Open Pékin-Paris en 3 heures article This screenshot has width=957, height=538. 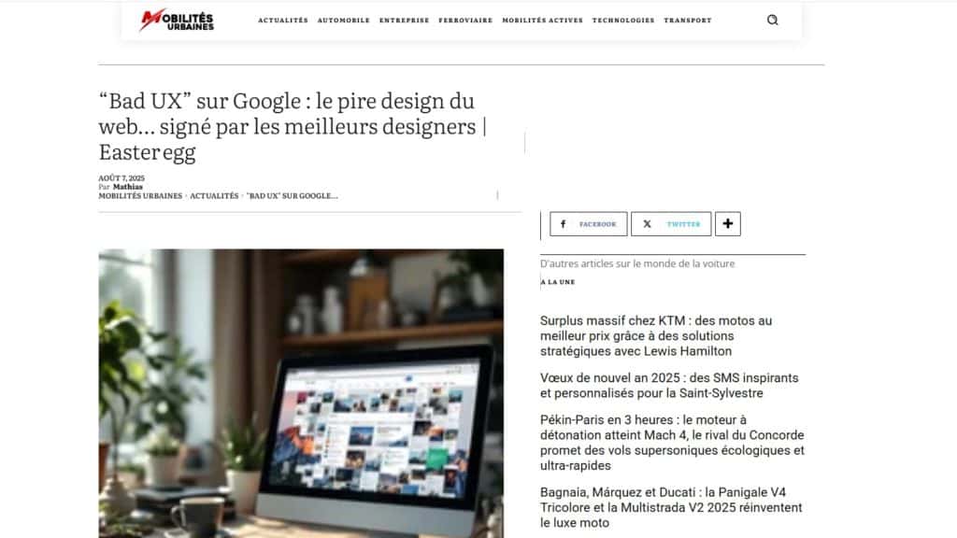coord(672,443)
